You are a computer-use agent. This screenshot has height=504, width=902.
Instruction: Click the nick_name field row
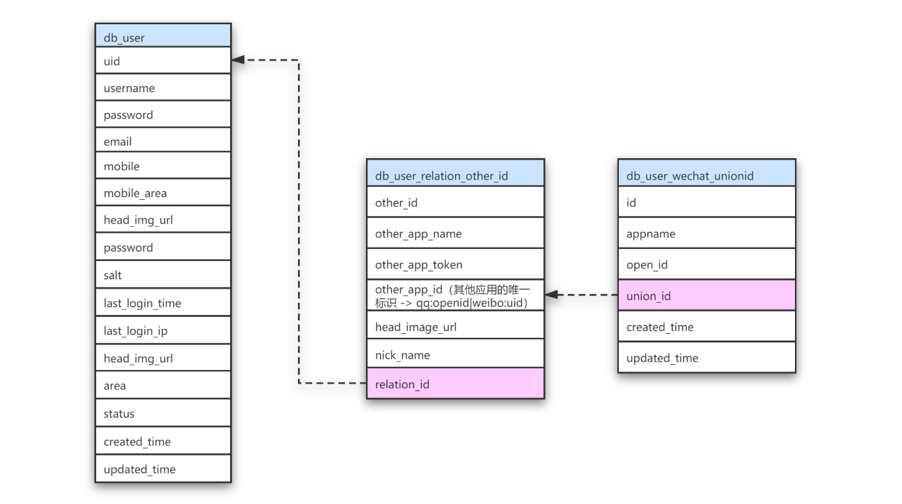click(x=455, y=355)
